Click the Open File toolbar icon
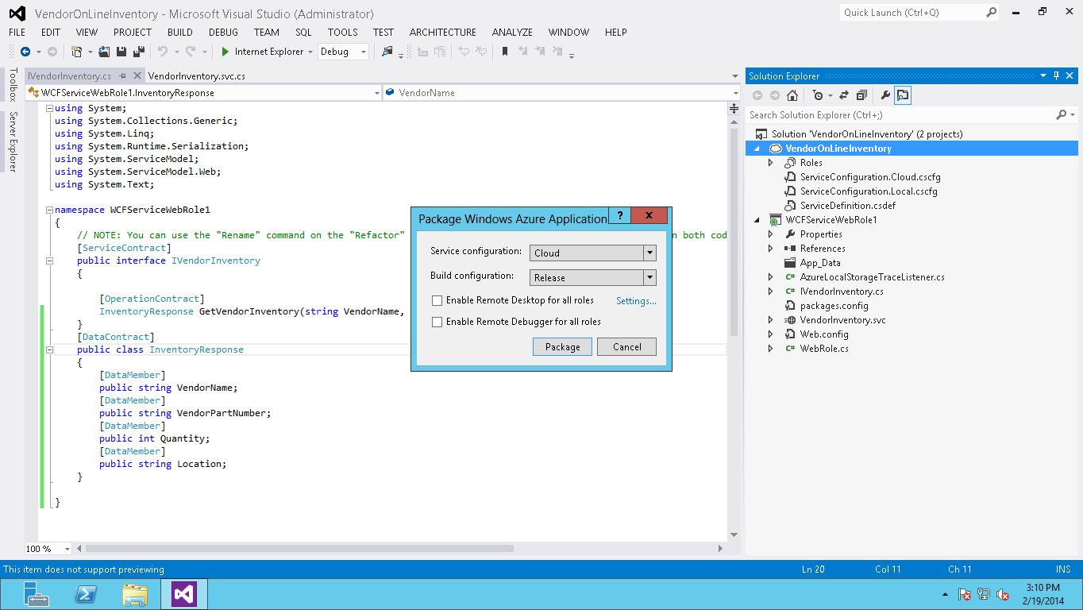 pos(104,52)
